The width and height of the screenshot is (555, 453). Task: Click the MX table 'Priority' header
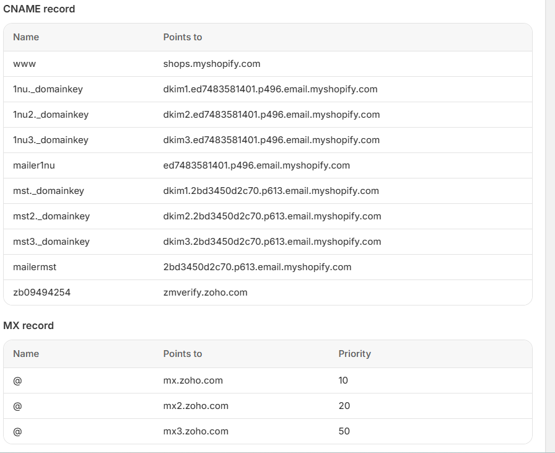pyautogui.click(x=355, y=354)
